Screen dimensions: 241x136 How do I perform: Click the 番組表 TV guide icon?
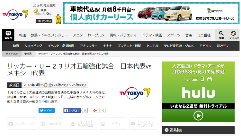[x=8, y=35]
